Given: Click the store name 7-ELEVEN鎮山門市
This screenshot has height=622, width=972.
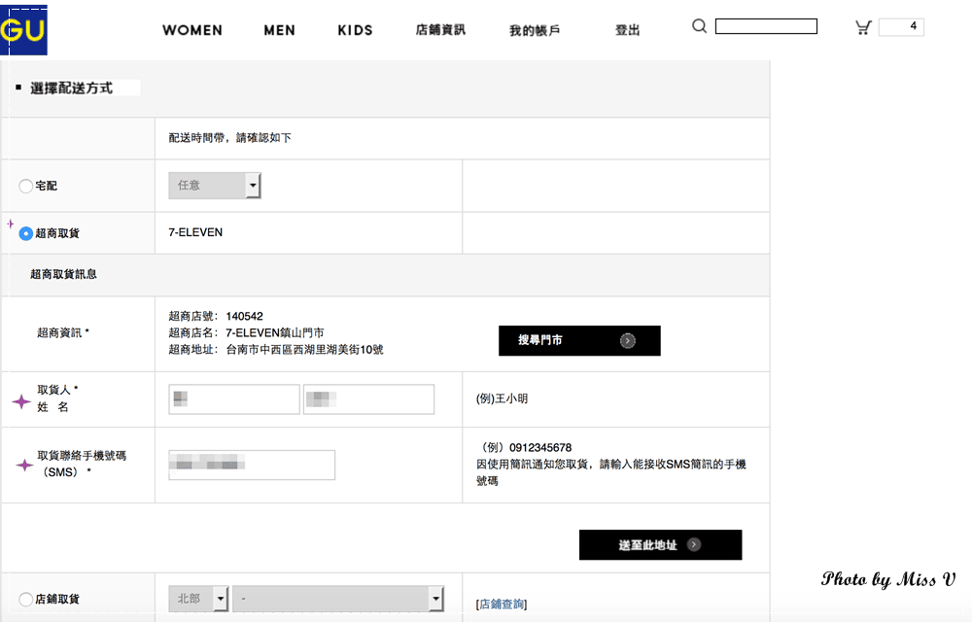Looking at the screenshot, I should pyautogui.click(x=275, y=332).
